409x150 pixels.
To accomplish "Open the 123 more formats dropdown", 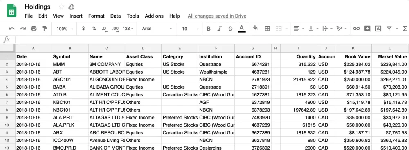I will 128,29.
